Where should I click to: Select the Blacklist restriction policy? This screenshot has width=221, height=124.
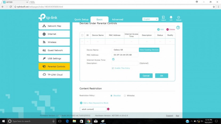point(111,96)
